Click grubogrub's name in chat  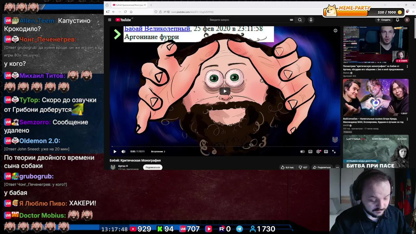[x=36, y=176]
